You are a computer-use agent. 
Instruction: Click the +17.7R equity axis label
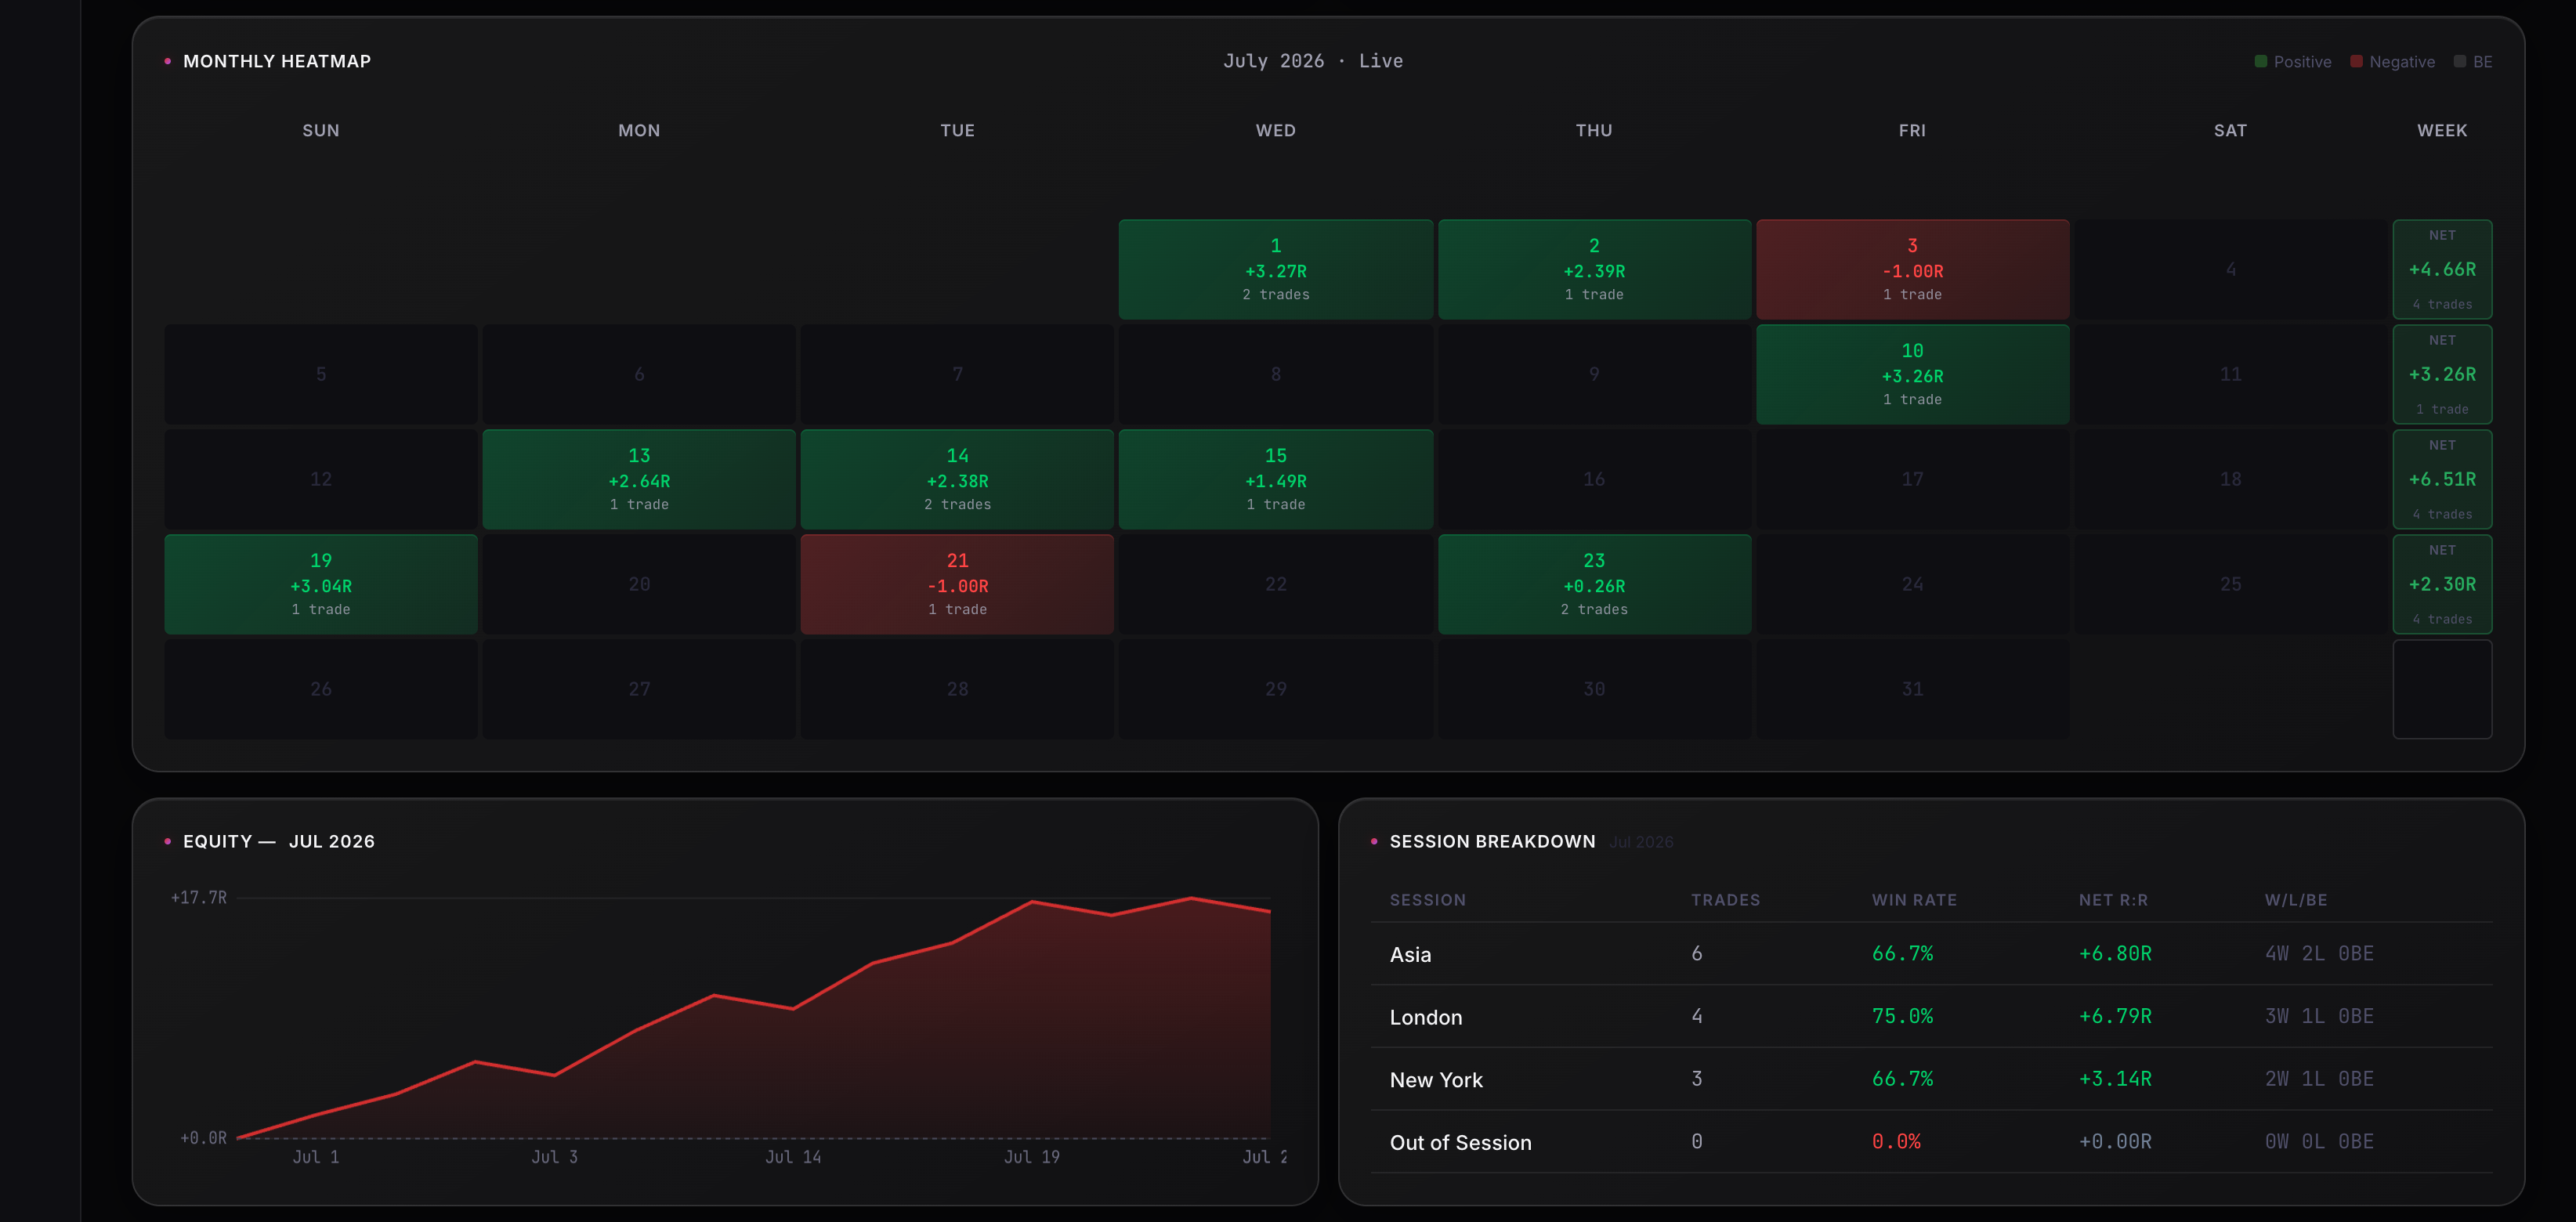[199, 897]
